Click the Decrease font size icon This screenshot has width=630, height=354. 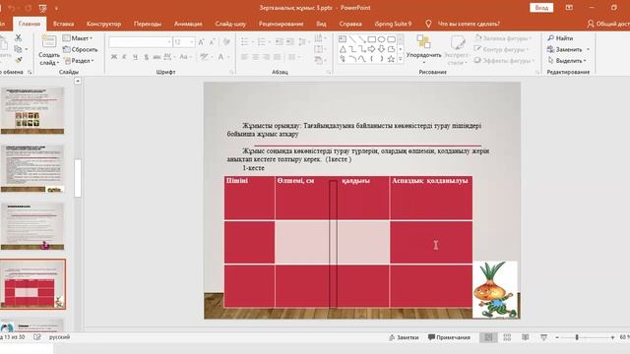coord(213,41)
